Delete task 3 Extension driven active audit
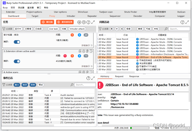 (87, 51)
